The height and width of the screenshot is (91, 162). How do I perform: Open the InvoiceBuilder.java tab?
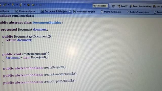tap(84, 12)
